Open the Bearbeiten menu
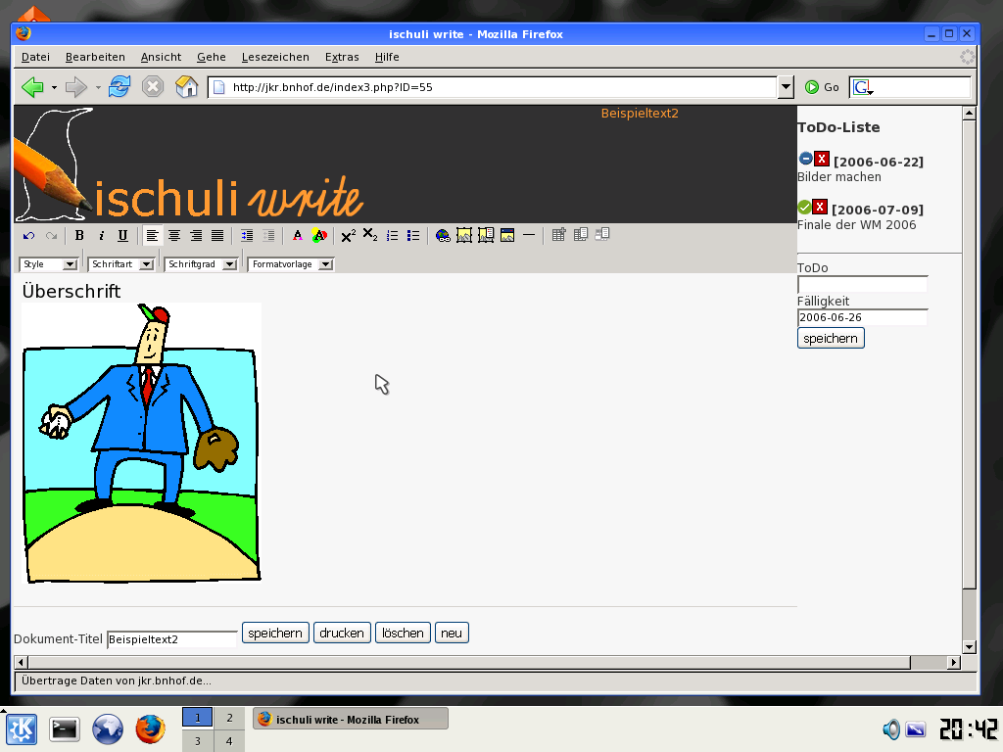This screenshot has height=752, width=1003. [95, 57]
